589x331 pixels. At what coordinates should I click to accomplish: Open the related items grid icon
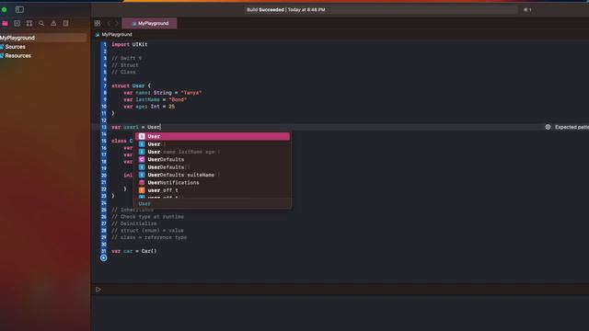98,23
